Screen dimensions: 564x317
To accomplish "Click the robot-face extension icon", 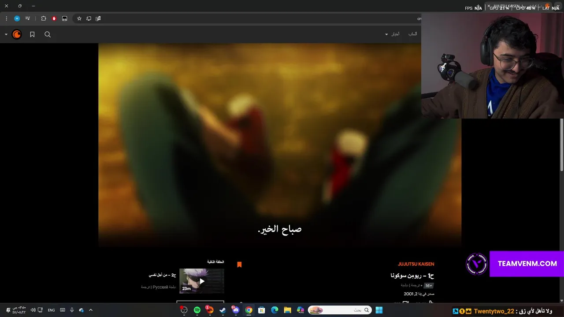I will (65, 18).
